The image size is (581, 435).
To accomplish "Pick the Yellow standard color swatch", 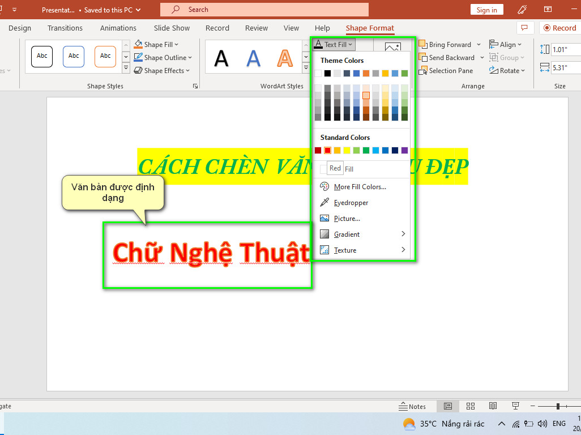I will tap(347, 150).
